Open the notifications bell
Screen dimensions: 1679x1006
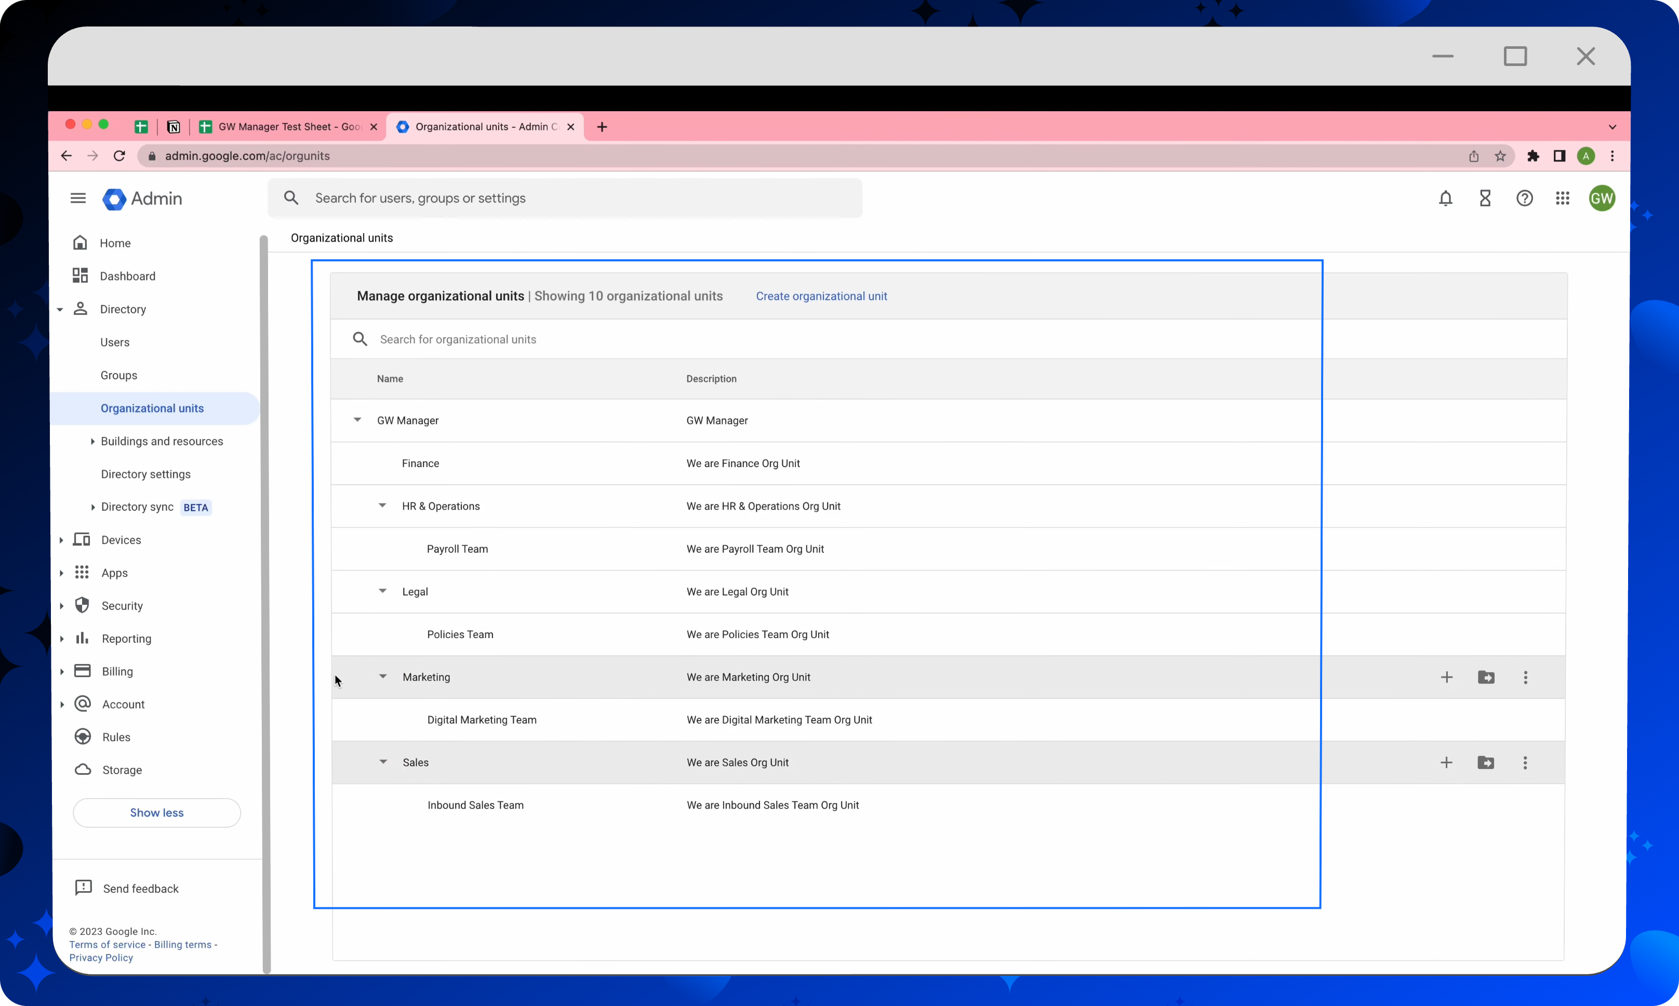[1445, 198]
